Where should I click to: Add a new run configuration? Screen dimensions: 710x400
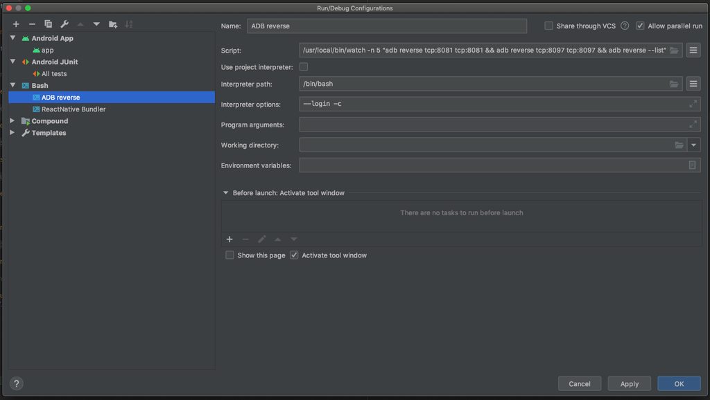(16, 24)
